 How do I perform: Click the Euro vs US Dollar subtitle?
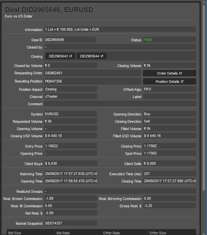19,16
